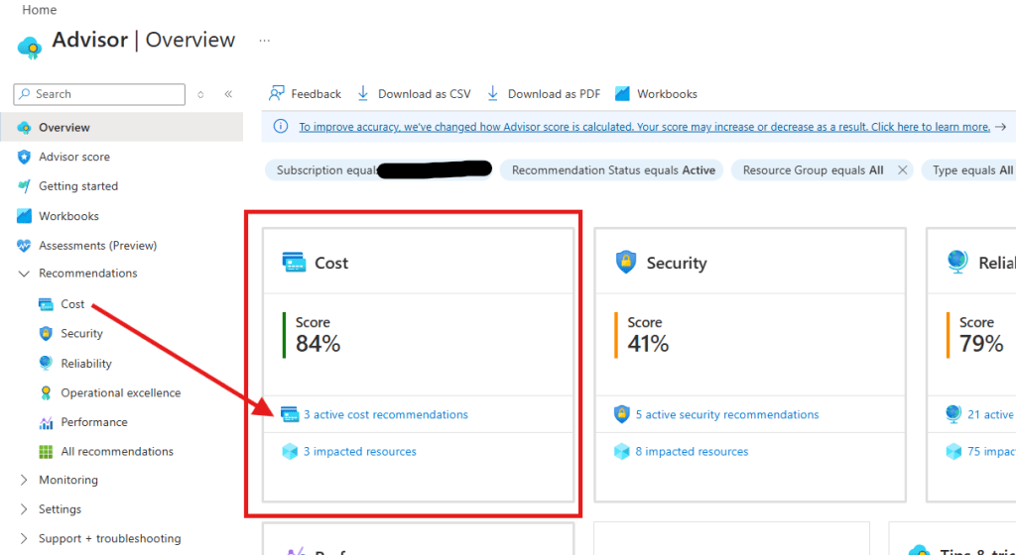1016x555 pixels.
Task: Expand the Monitoring section
Action: coord(24,480)
